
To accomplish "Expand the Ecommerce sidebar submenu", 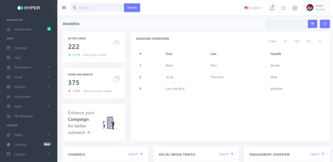I will [x=29, y=68].
